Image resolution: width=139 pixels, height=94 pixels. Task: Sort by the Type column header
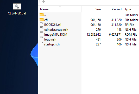point(128,9)
